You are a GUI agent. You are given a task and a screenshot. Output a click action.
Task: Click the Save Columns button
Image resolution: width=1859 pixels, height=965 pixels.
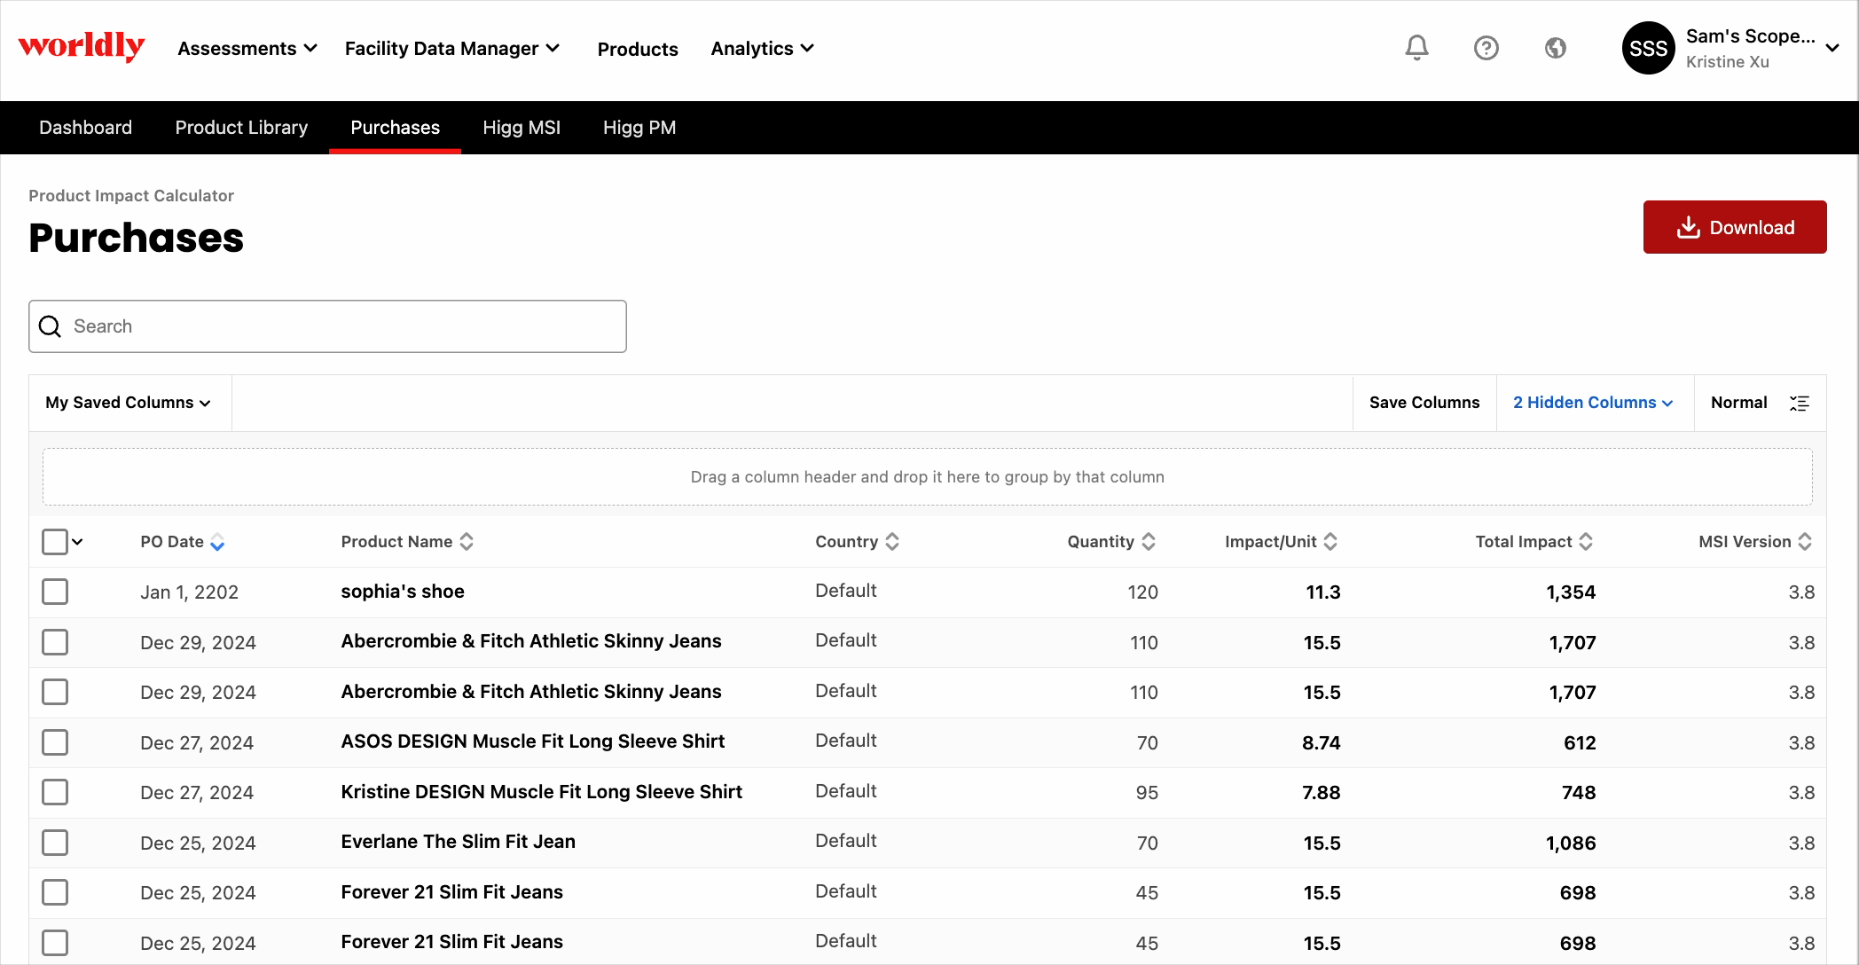pyautogui.click(x=1424, y=403)
